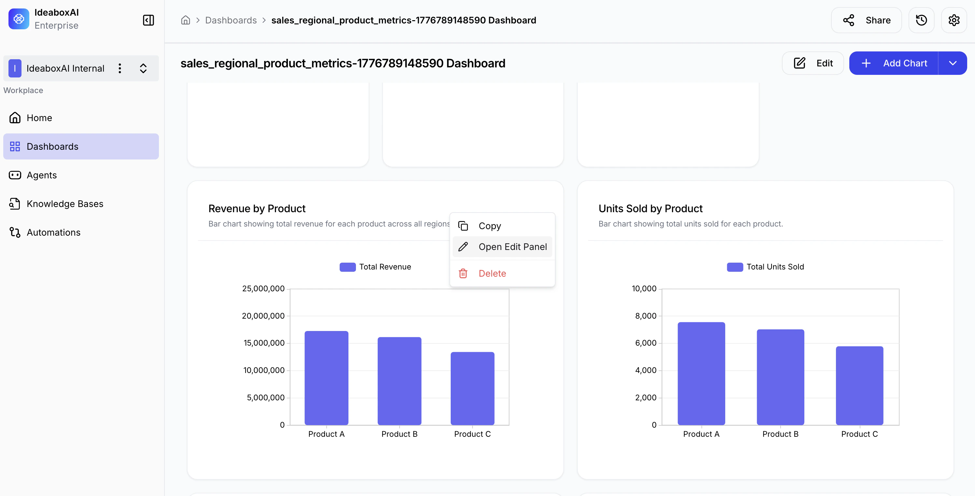
Task: Click the Edit dashboard button
Action: click(812, 63)
